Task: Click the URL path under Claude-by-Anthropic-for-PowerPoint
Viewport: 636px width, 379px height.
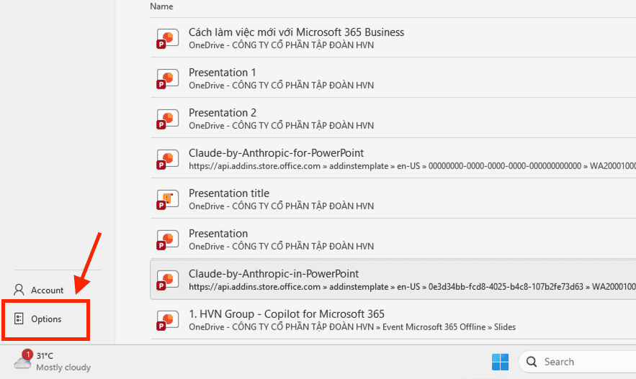Action: pyautogui.click(x=412, y=166)
